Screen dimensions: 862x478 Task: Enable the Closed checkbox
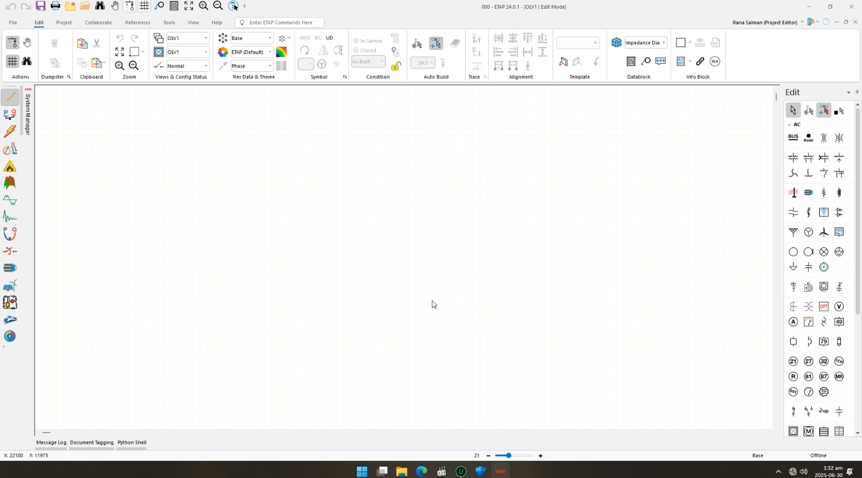click(x=365, y=51)
